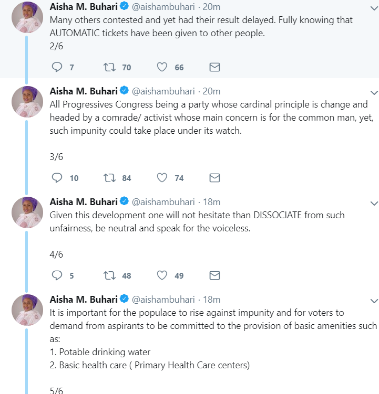Reply to the 3/6 tweet
The height and width of the screenshot is (394, 379).
pos(57,178)
